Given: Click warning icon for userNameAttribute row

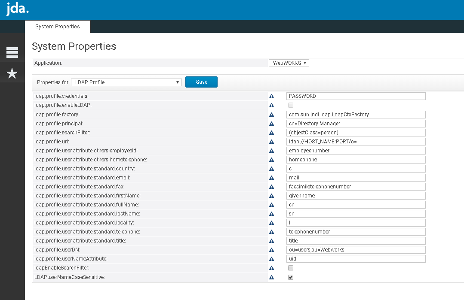Looking at the screenshot, I should point(271,259).
